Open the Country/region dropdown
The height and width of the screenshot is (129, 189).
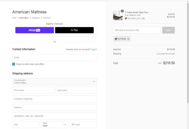(54, 81)
